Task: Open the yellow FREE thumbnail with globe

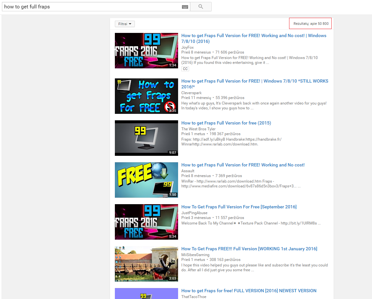Action: coord(146,180)
